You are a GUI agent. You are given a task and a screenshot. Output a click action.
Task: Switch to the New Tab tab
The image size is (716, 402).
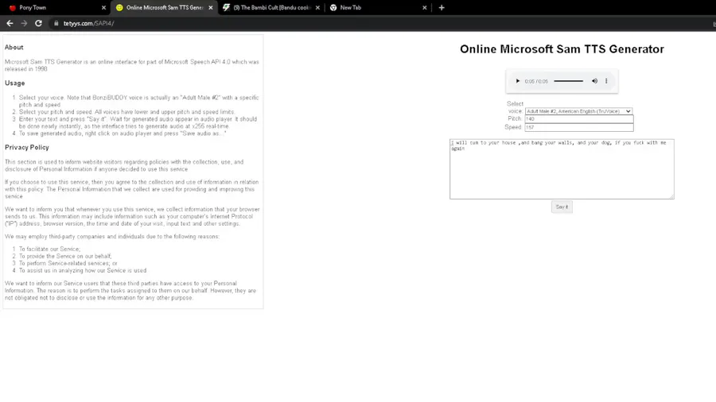377,8
